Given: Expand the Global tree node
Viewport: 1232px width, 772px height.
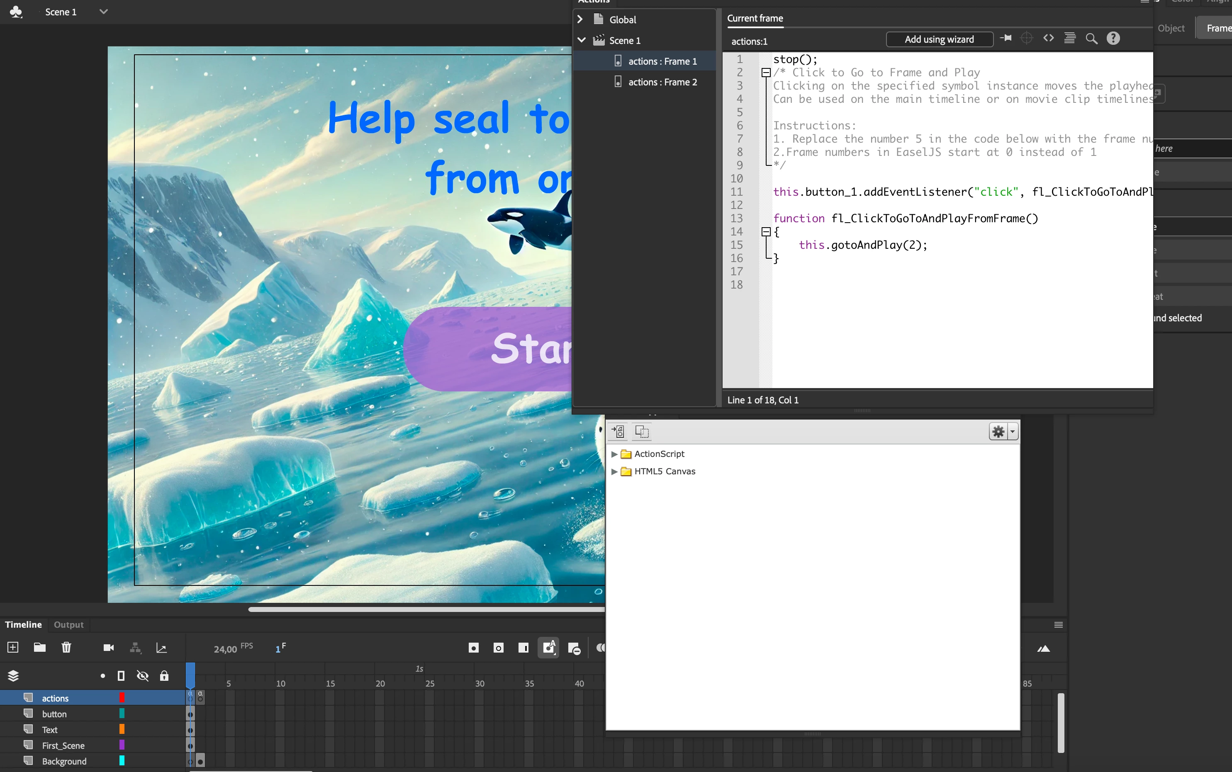Looking at the screenshot, I should pyautogui.click(x=580, y=19).
